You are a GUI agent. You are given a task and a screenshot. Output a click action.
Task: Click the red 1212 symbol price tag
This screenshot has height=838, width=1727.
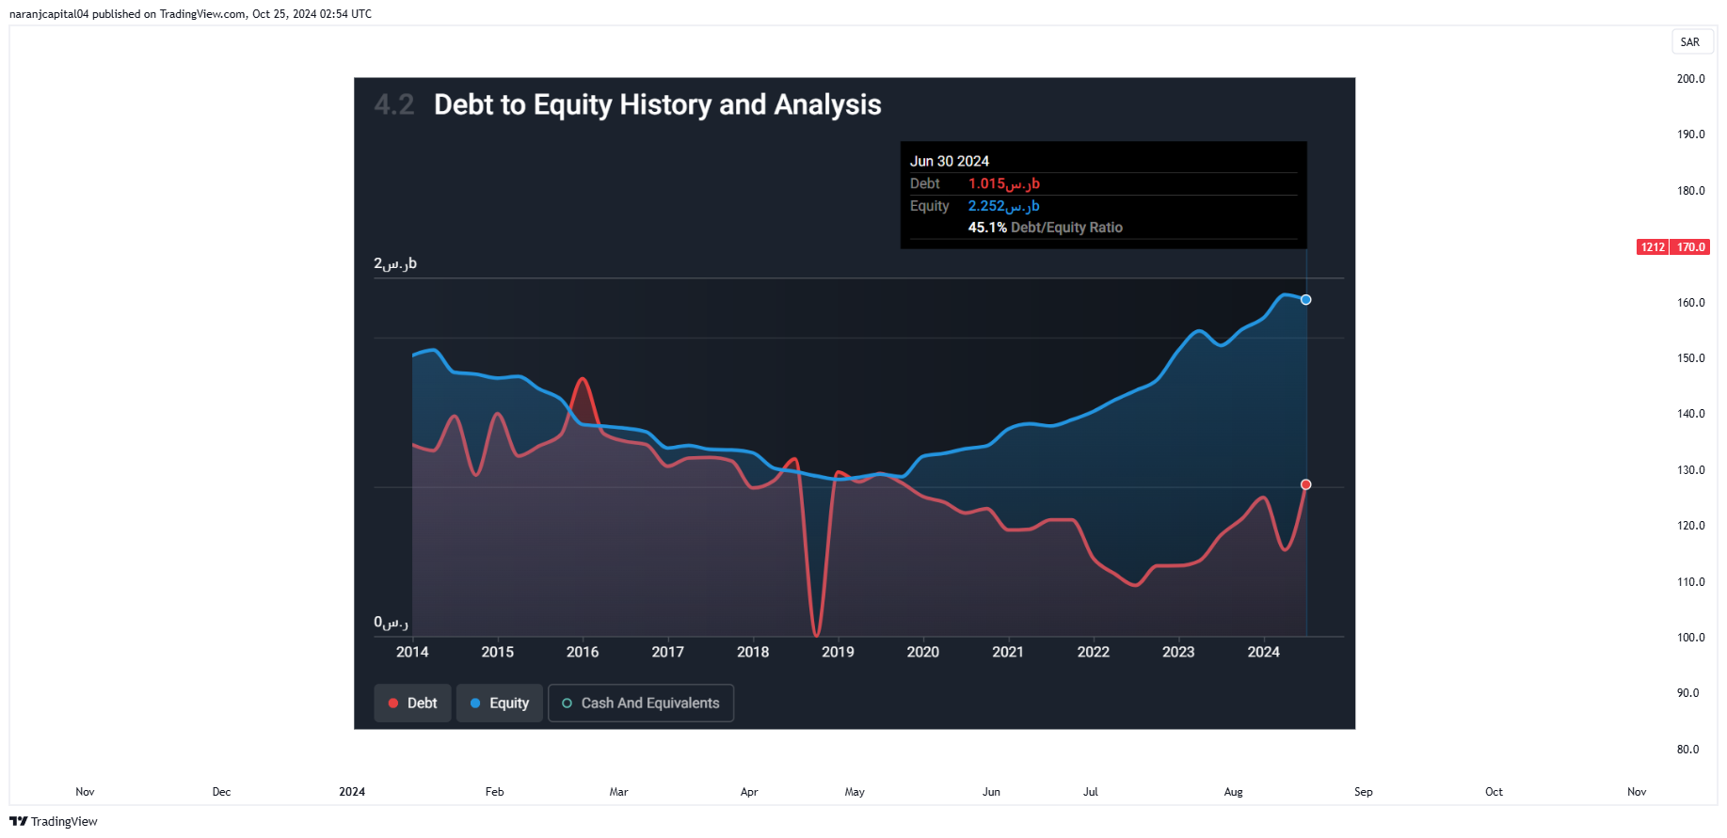pyautogui.click(x=1653, y=247)
